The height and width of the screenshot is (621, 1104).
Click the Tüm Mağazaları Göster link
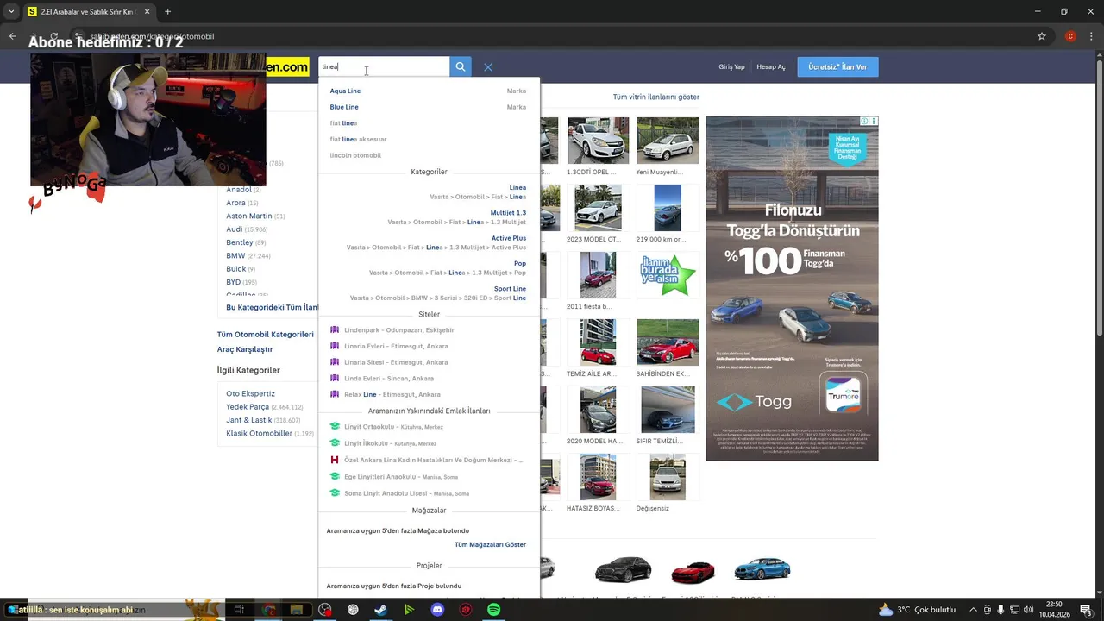490,544
